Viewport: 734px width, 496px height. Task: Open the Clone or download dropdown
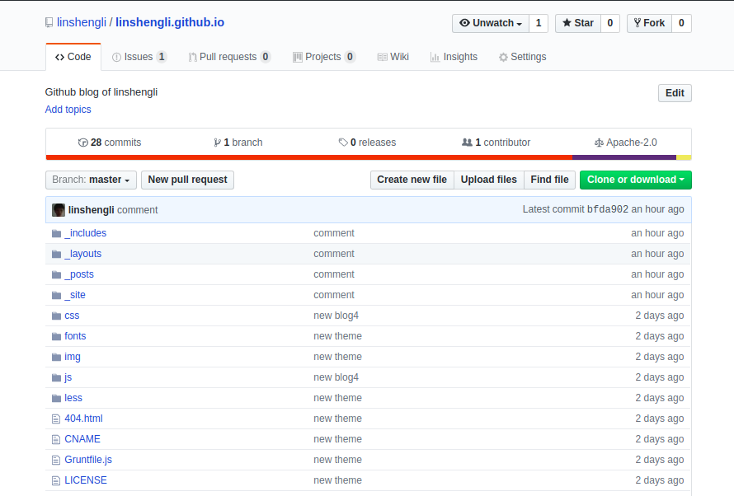[635, 180]
